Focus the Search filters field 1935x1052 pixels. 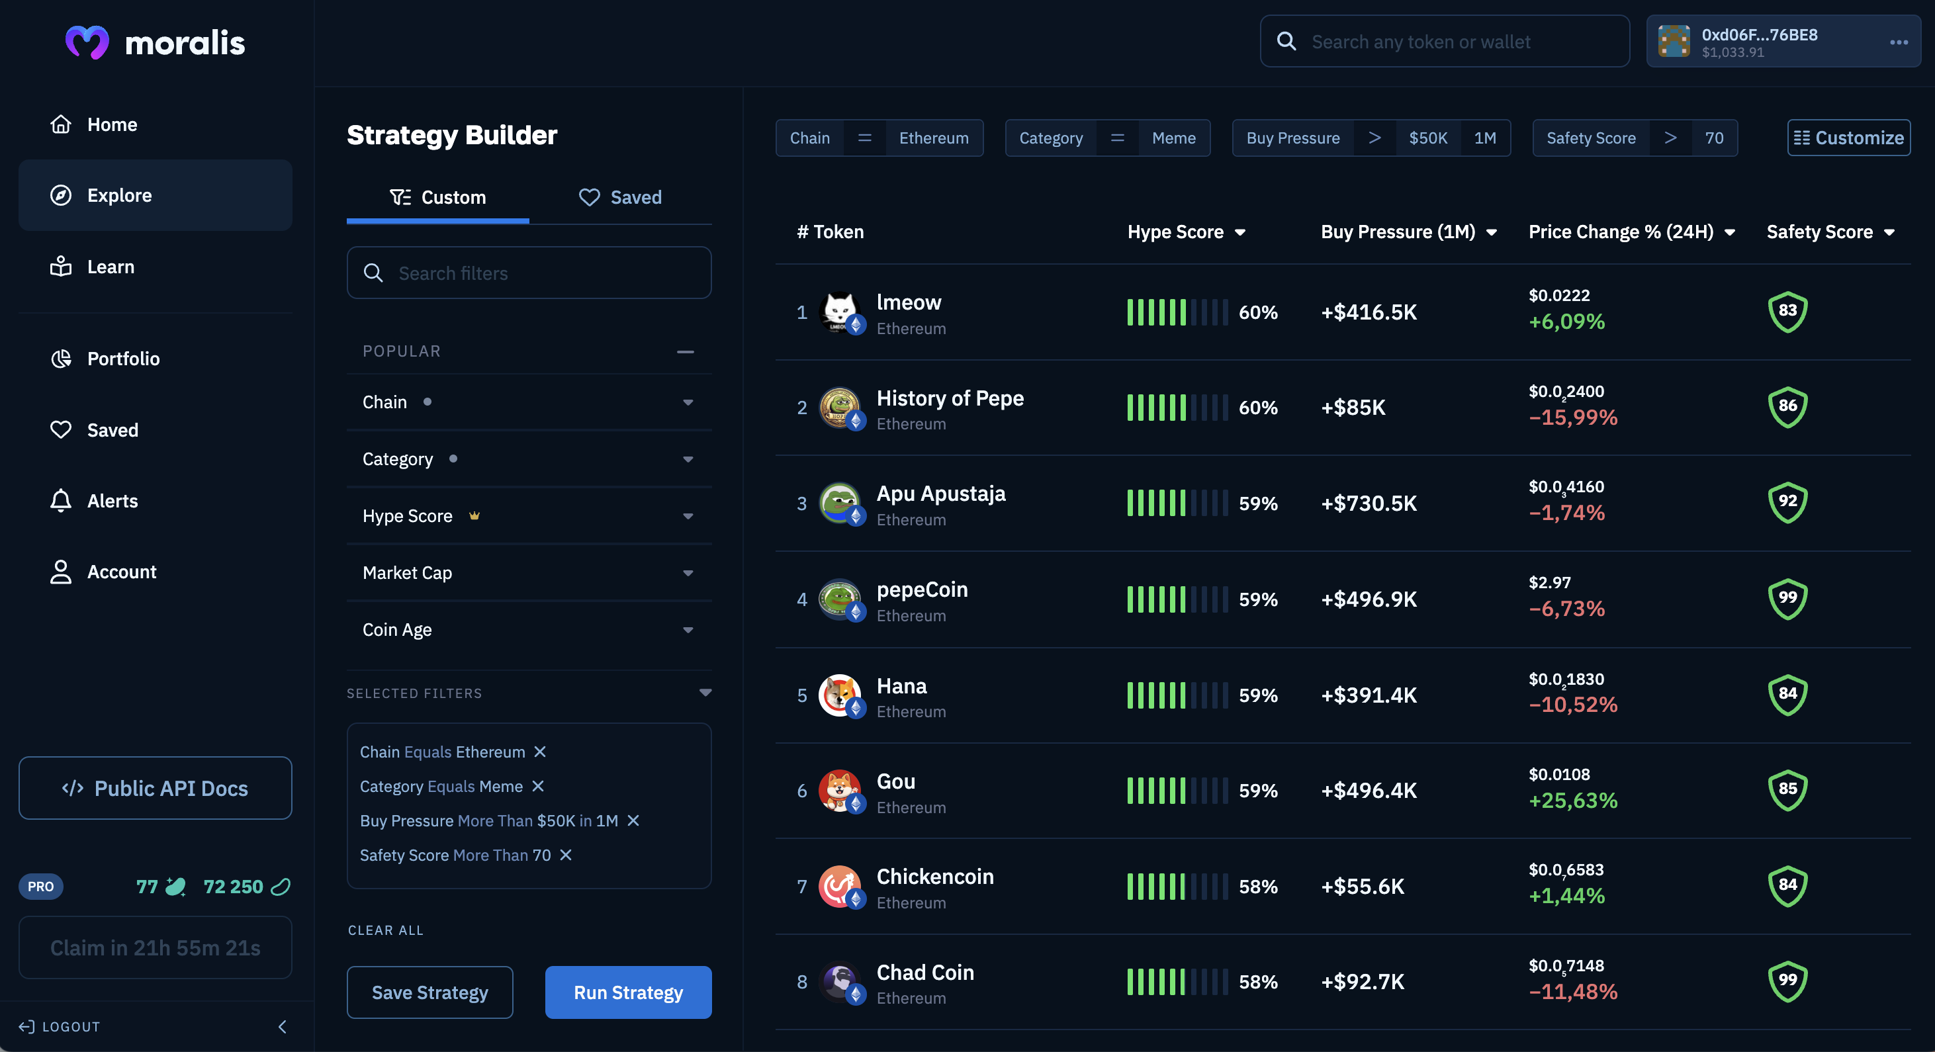pyautogui.click(x=529, y=273)
